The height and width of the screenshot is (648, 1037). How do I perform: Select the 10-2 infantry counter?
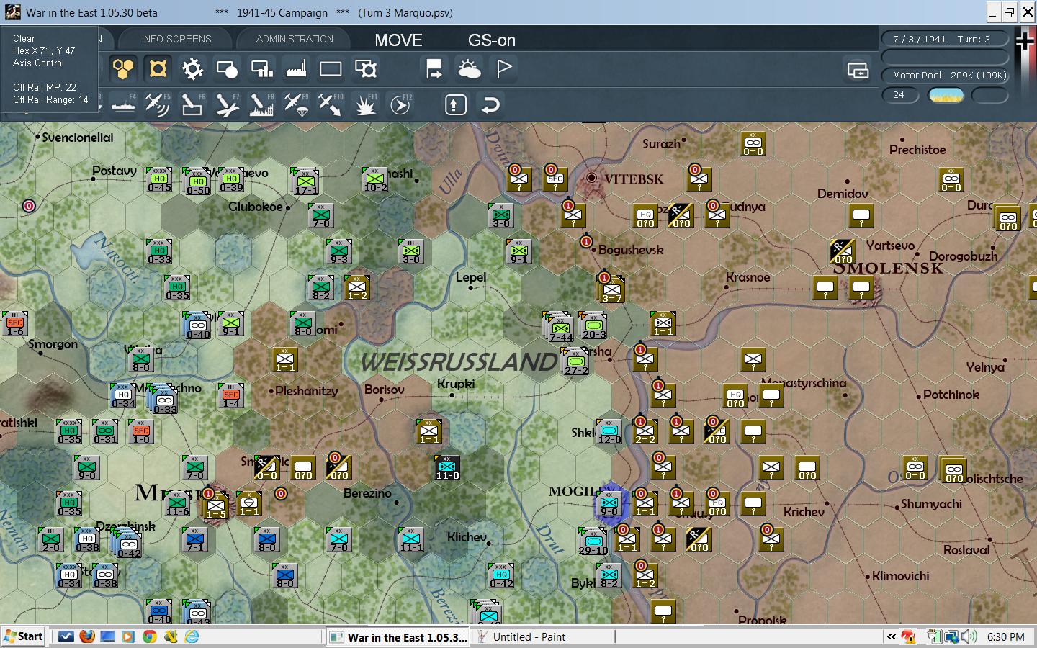[375, 179]
